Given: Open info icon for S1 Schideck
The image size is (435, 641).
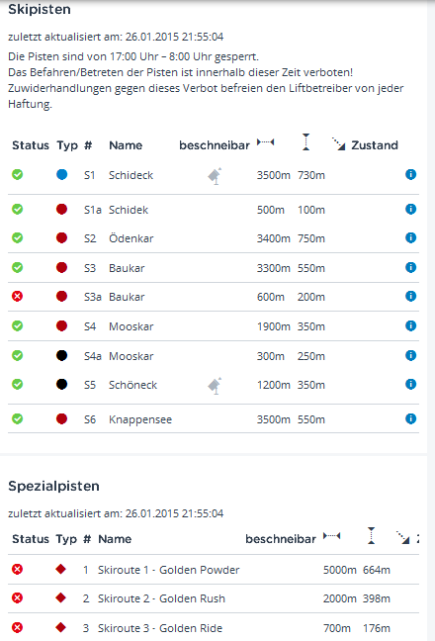Looking at the screenshot, I should [x=410, y=174].
